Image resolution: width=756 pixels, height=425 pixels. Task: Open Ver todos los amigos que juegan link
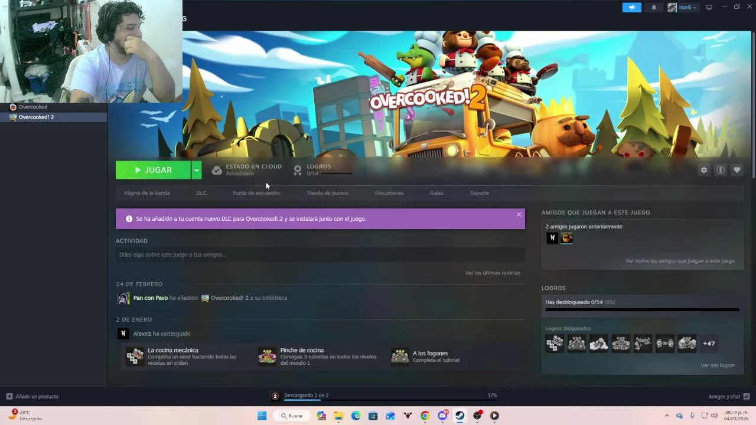[680, 261]
